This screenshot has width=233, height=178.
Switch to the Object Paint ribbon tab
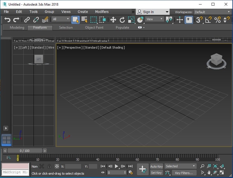(x=94, y=28)
